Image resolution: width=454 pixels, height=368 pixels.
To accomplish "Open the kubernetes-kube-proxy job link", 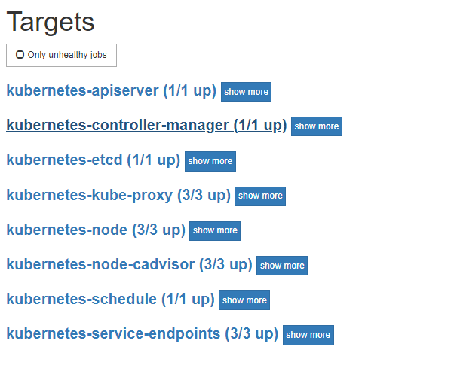I will [x=90, y=195].
